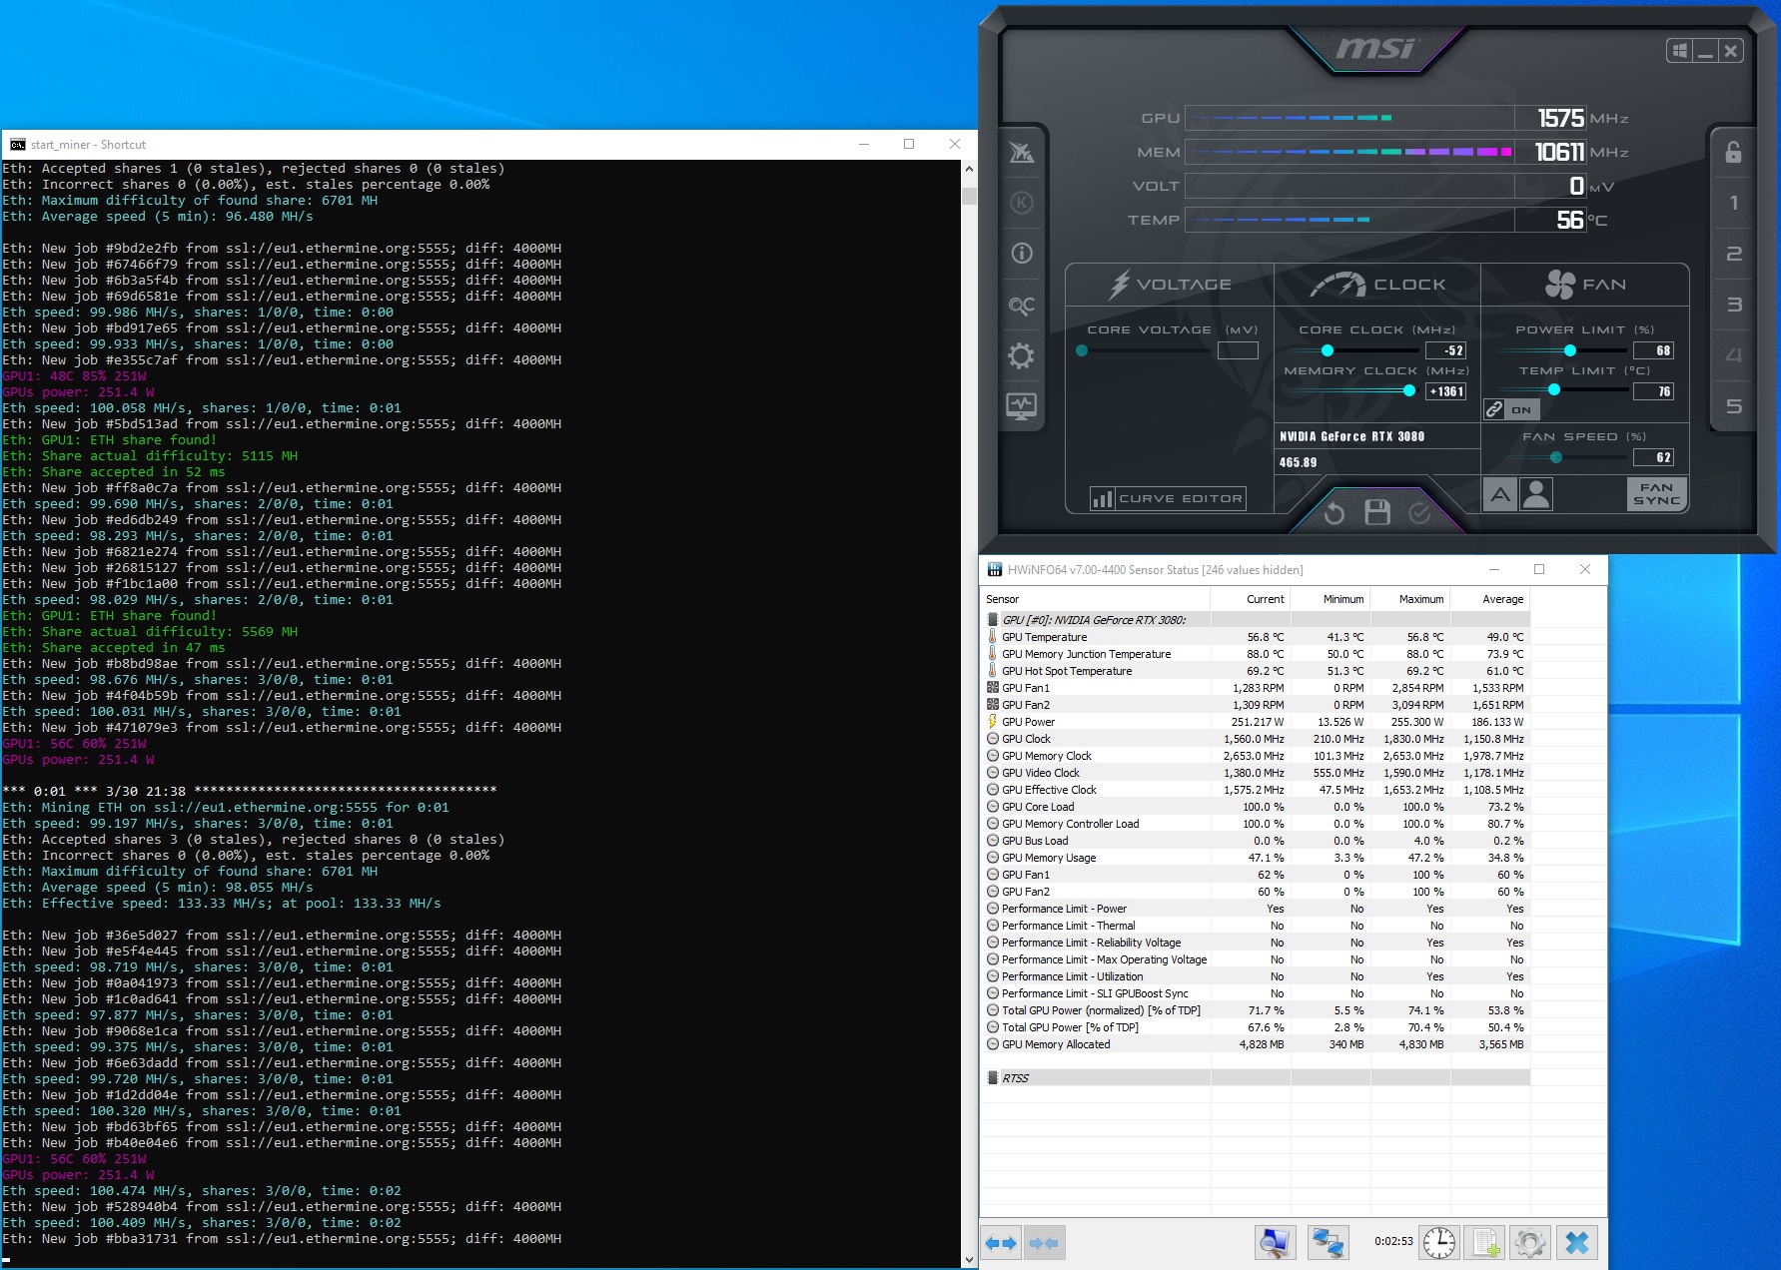Click the empty Core Voltage value field
The width and height of the screenshot is (1781, 1270).
pyautogui.click(x=1238, y=350)
